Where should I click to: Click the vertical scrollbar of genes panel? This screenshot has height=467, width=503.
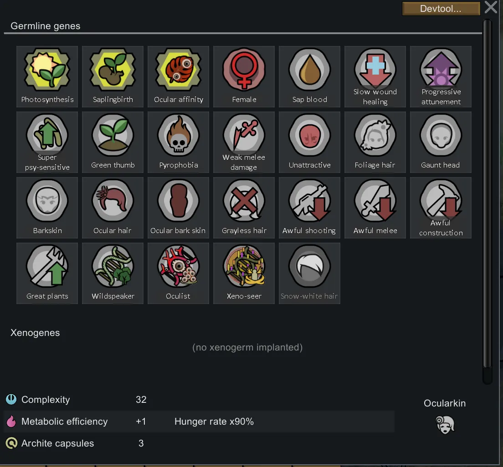click(488, 201)
